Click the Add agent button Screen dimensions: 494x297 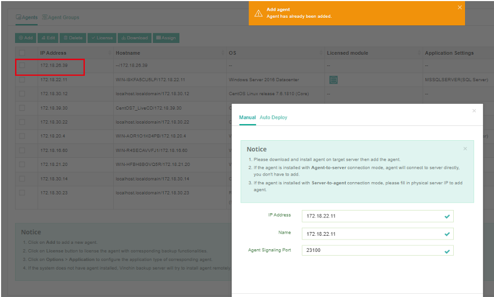25,38
